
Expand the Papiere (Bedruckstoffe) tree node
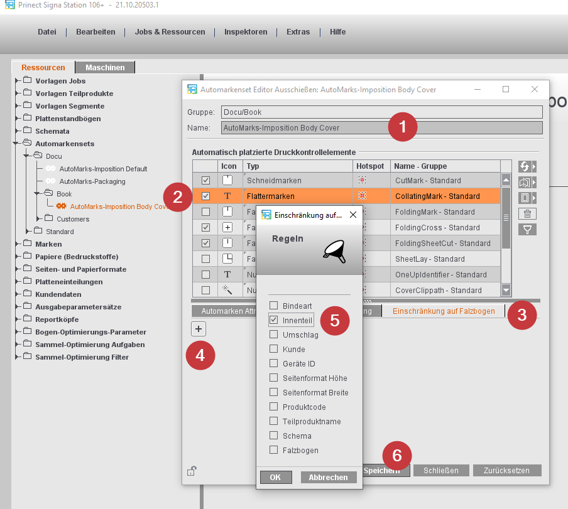point(17,257)
